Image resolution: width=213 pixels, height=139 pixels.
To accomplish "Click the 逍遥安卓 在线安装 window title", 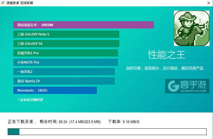I will 20,3.
